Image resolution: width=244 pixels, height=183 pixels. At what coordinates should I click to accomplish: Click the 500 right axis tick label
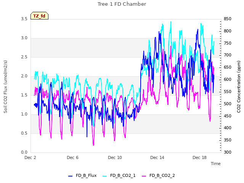point(228,104)
